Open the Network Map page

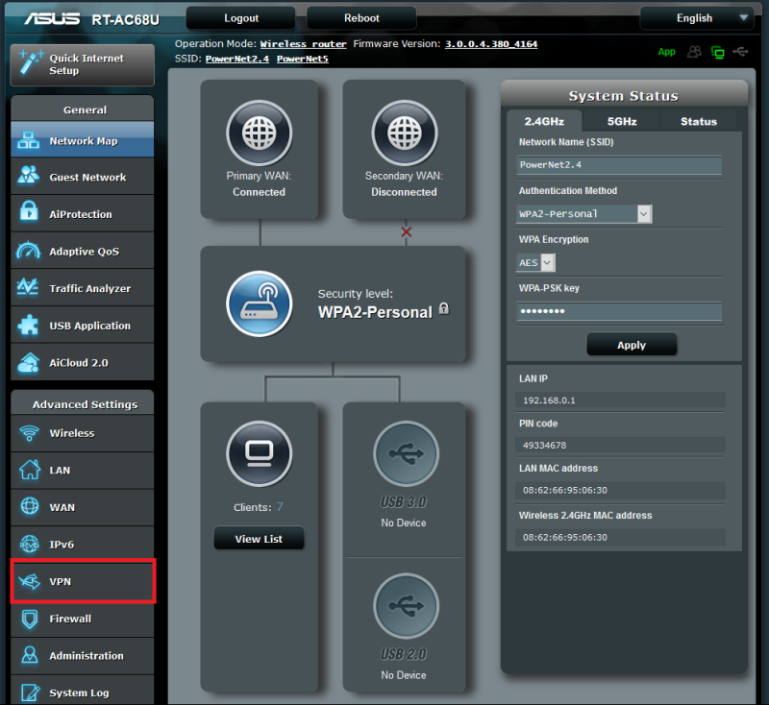[x=83, y=140]
